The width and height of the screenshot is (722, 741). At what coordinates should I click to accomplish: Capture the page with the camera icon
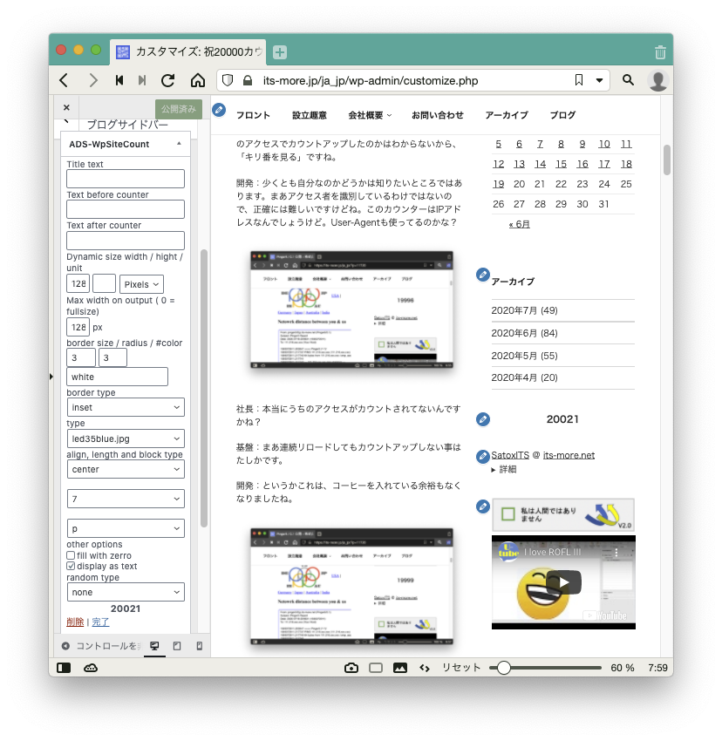click(x=351, y=668)
